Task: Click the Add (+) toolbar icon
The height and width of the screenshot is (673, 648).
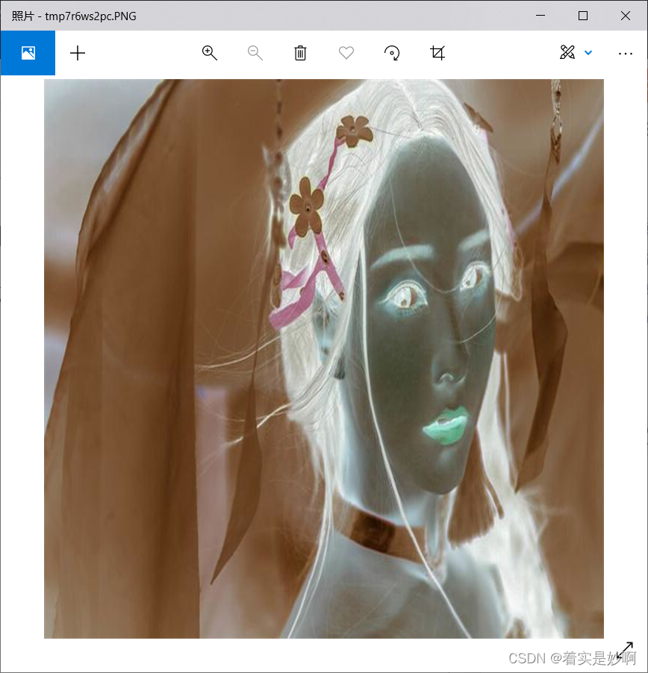Action: point(78,53)
